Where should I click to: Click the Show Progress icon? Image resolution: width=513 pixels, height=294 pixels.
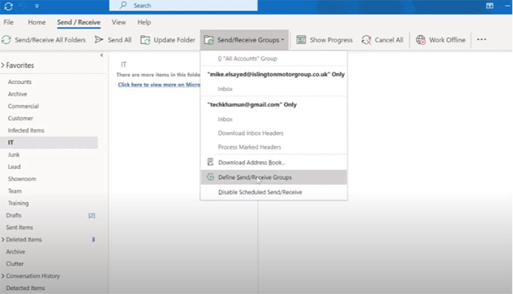[x=301, y=40]
